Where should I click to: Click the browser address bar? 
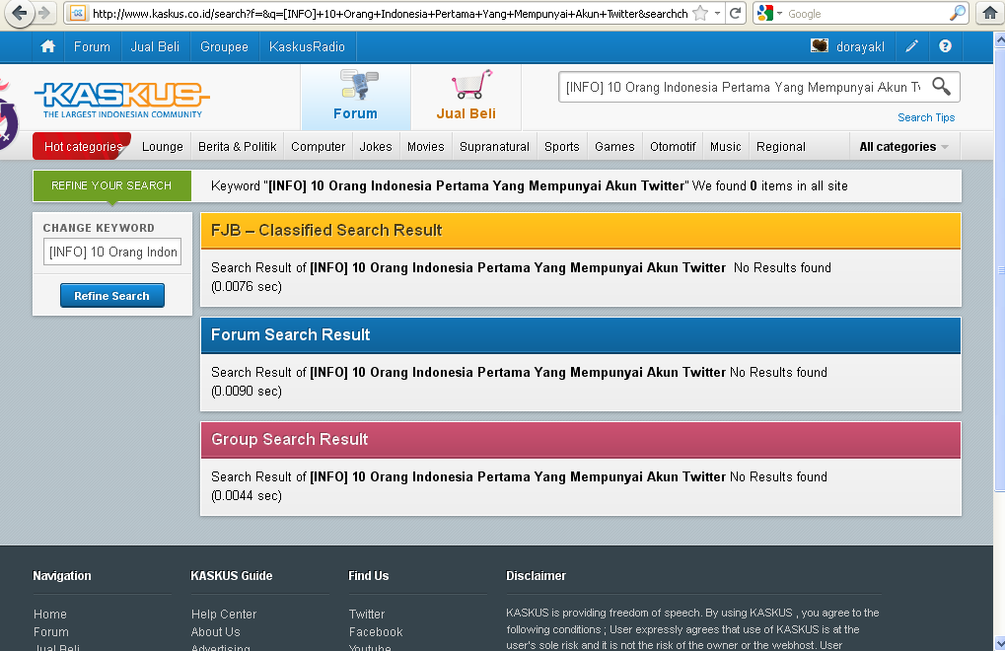pyautogui.click(x=390, y=14)
